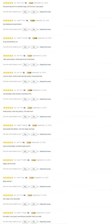Report the '100% good product' review
The height and width of the screenshot is (224, 112).
tap(45, 65)
